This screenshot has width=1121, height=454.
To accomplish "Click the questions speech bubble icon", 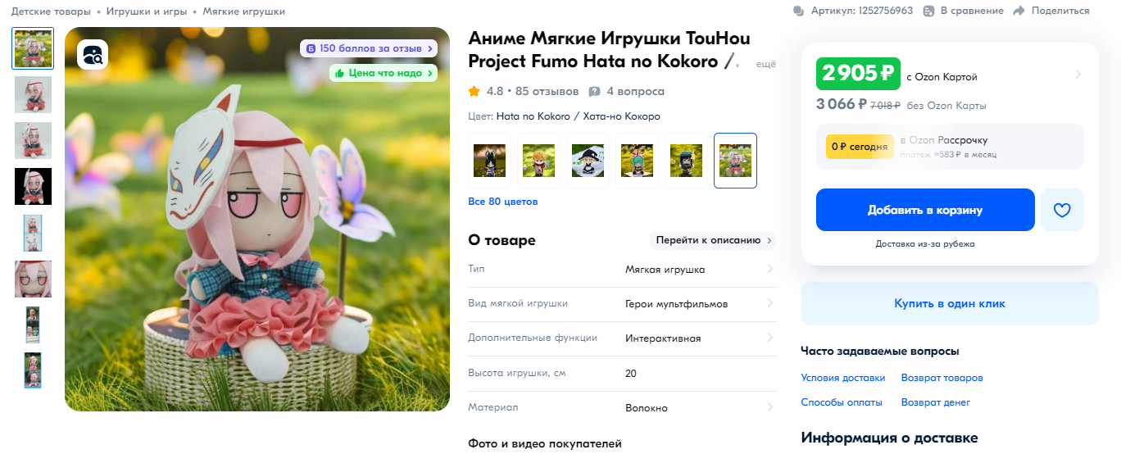I will point(595,91).
